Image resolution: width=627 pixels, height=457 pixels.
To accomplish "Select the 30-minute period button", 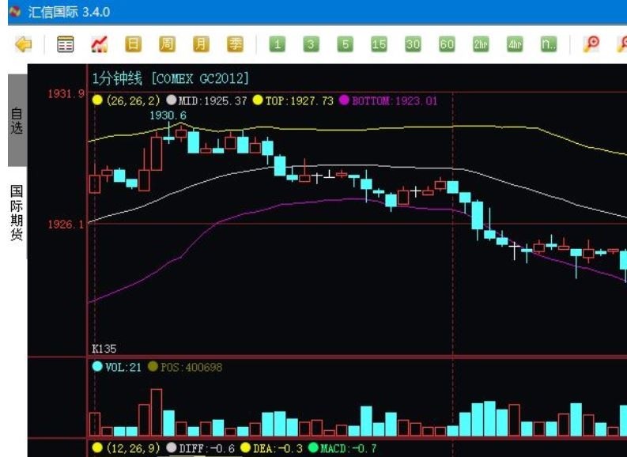I will click(413, 44).
